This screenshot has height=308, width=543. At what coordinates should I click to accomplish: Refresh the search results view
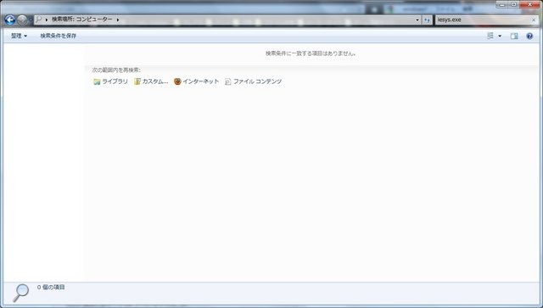[x=427, y=20]
